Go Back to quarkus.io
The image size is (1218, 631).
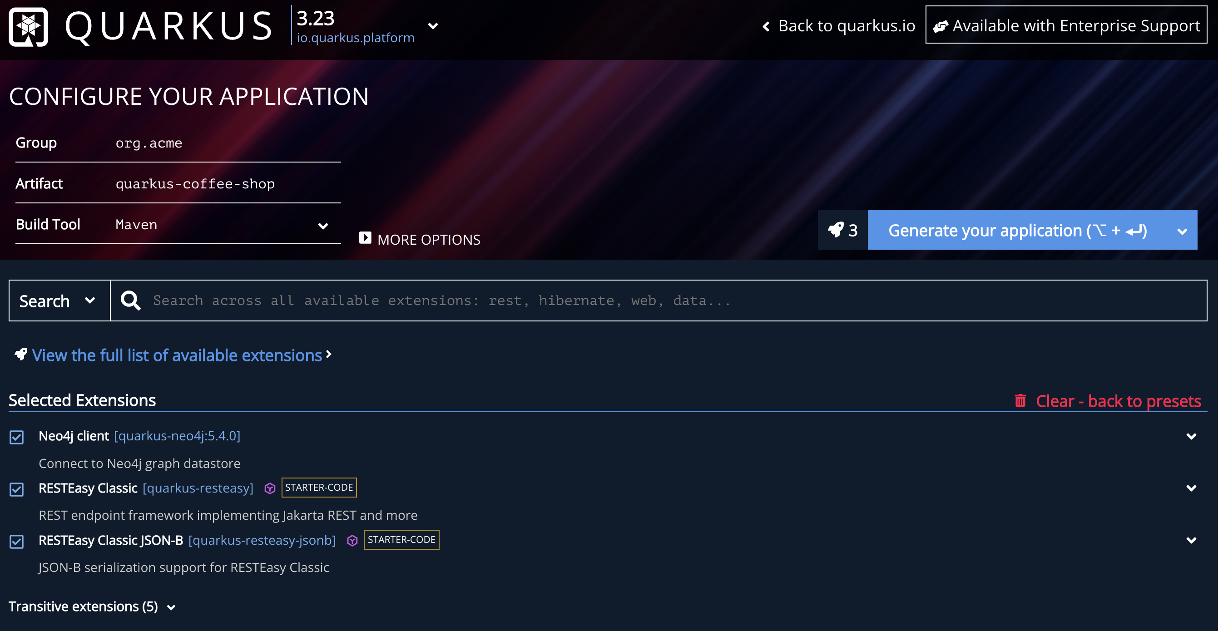coord(839,26)
